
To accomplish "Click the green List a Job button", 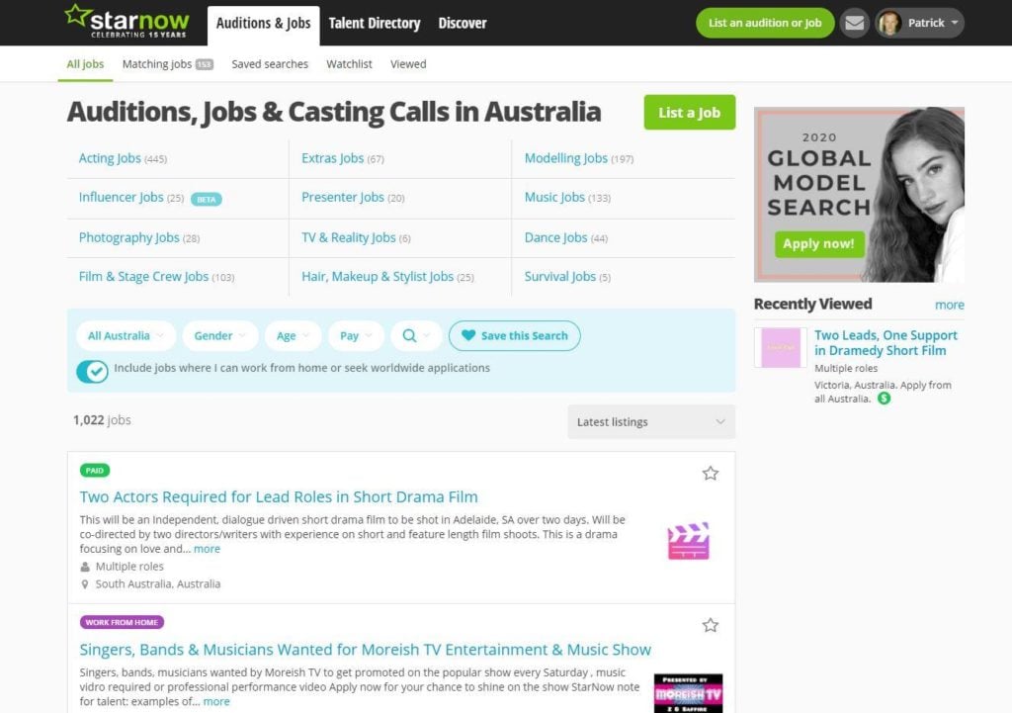I will [x=689, y=113].
